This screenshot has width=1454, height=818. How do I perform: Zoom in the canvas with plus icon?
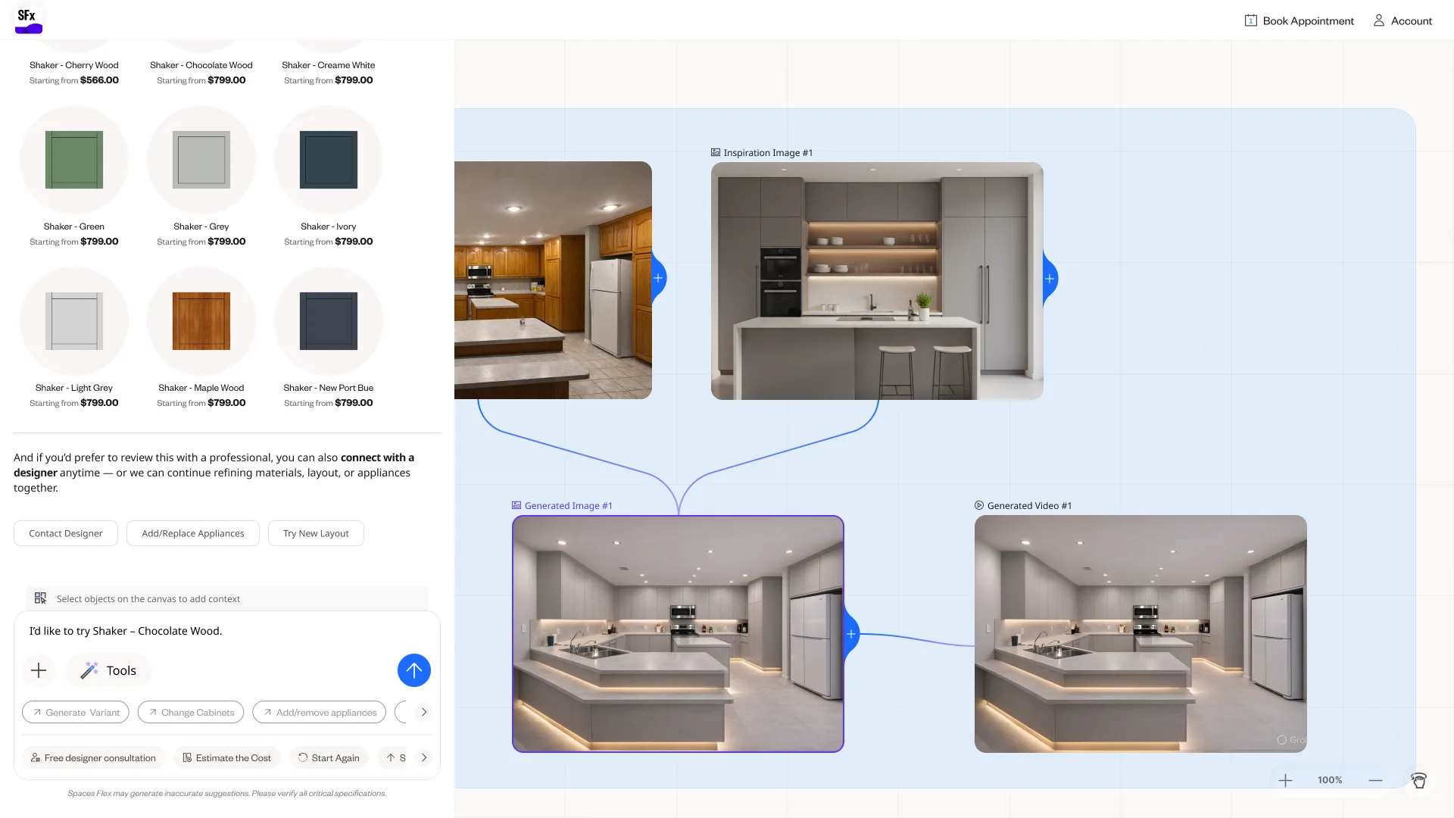point(1285,780)
